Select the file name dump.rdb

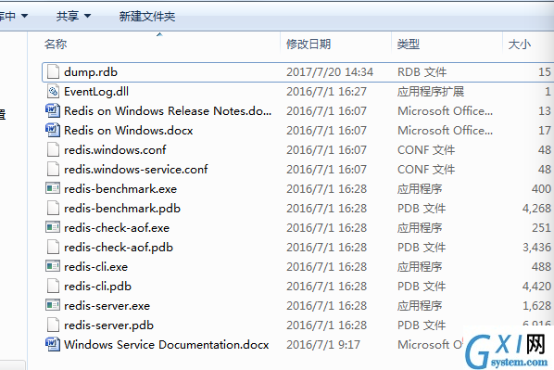click(x=91, y=72)
